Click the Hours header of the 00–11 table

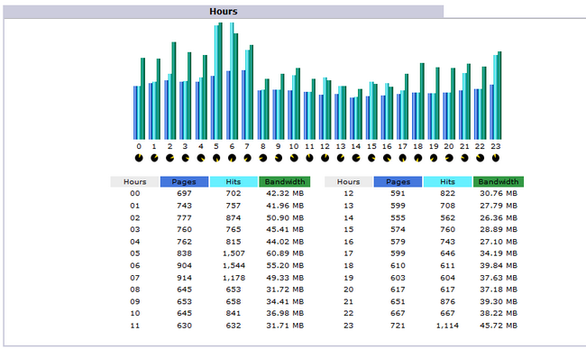click(135, 182)
